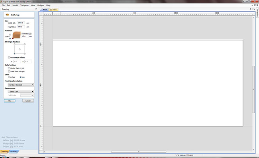Image resolution: width=259 pixels, height=158 pixels.
Task: Open the Modeling Resolution dropdown
Action: pyautogui.click(x=21, y=85)
